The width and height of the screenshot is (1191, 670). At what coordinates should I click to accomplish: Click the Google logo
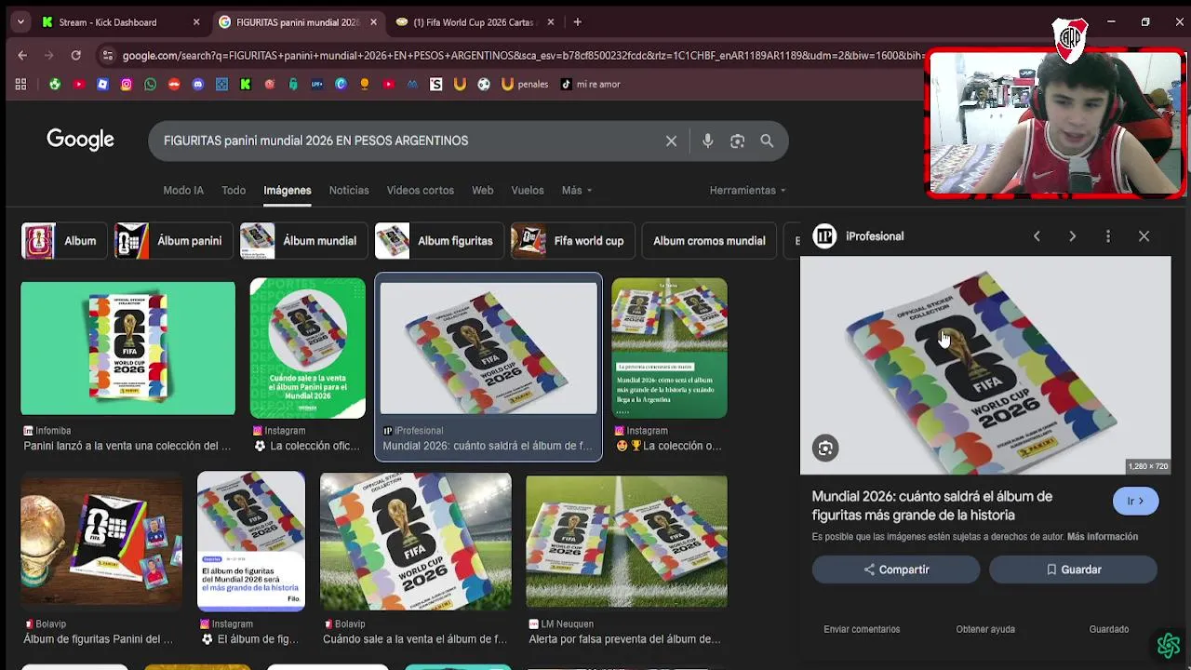[80, 140]
